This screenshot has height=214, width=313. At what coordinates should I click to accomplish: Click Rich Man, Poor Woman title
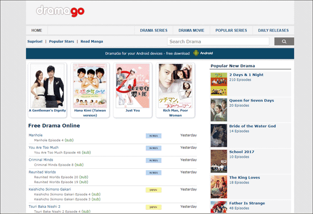(175, 113)
